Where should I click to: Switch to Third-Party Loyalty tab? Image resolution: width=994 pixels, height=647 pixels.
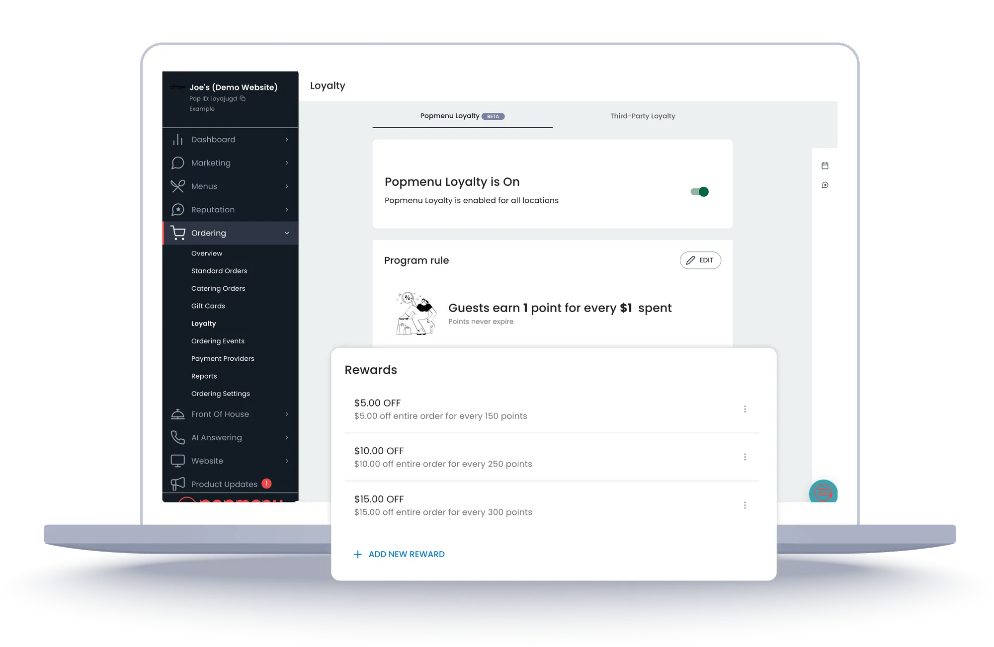point(642,116)
